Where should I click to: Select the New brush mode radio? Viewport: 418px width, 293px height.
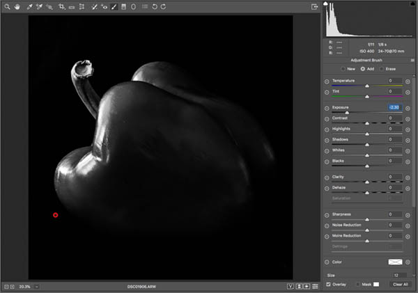tap(342, 69)
